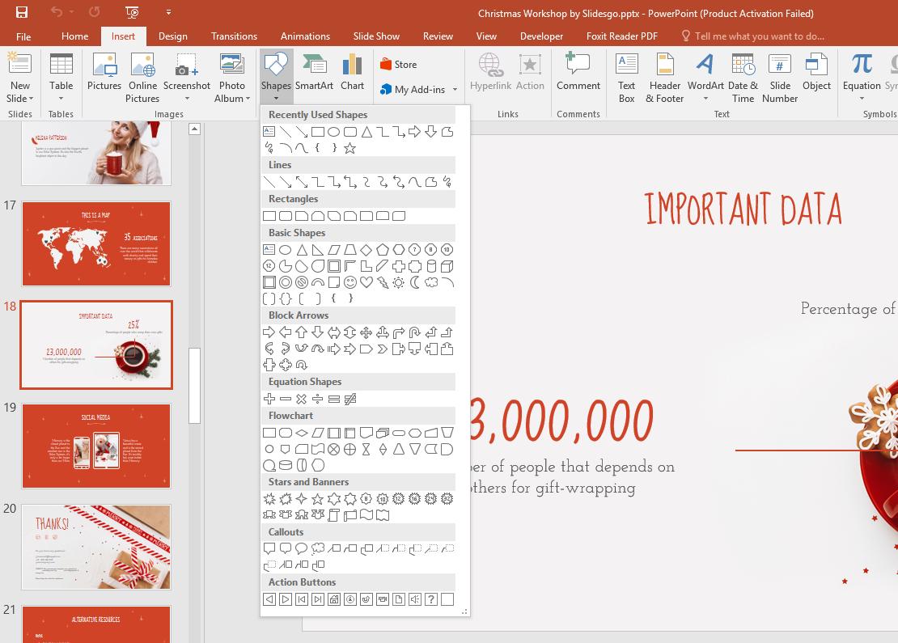The height and width of the screenshot is (643, 898).
Task: Pick the Smiley Face shape from Basic Shapes
Action: [x=349, y=282]
